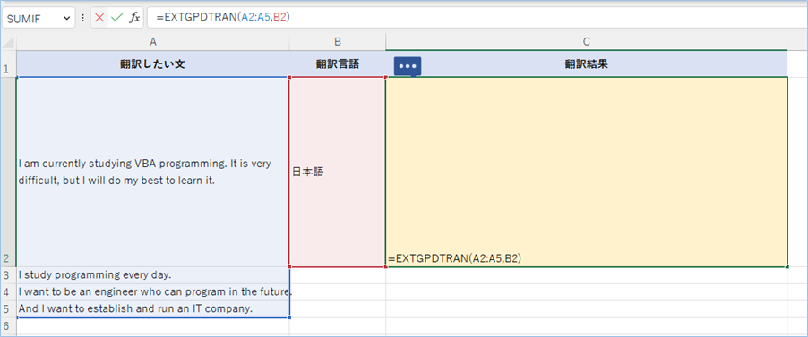
Task: Click the header cell 翻訳言語
Action: click(337, 63)
